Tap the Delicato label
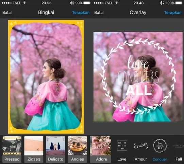The image size is (184, 164). point(56,159)
